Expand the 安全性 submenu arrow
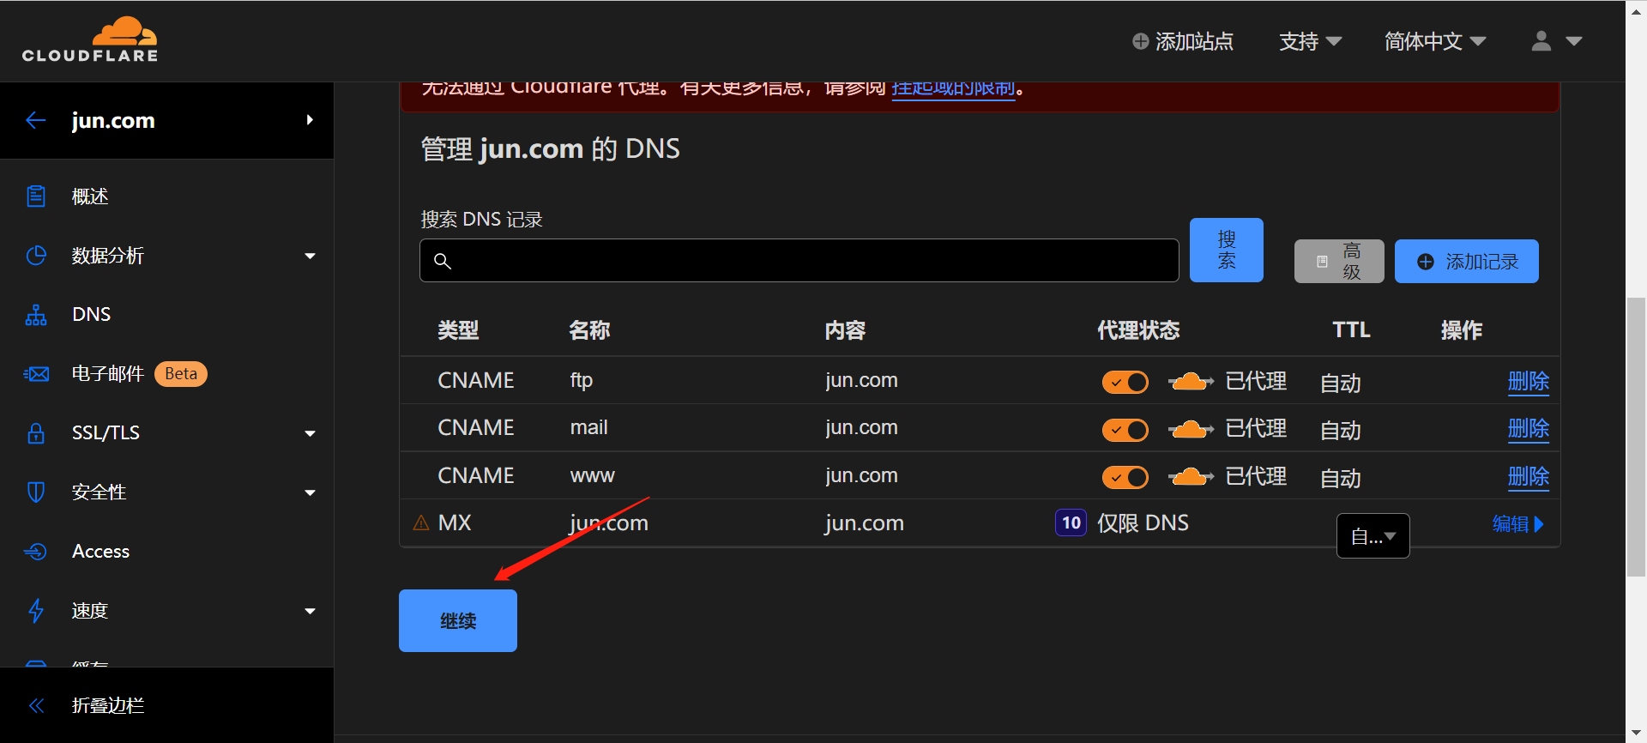Screen dimensions: 1647x743 coord(310,492)
